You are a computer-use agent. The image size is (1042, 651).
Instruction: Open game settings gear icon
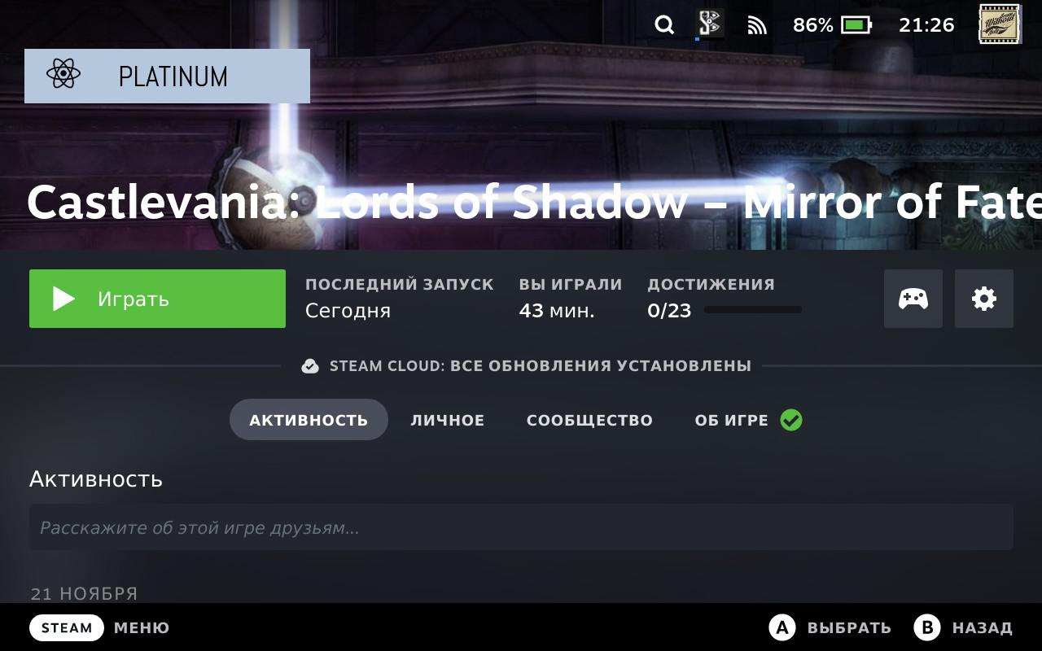click(984, 299)
